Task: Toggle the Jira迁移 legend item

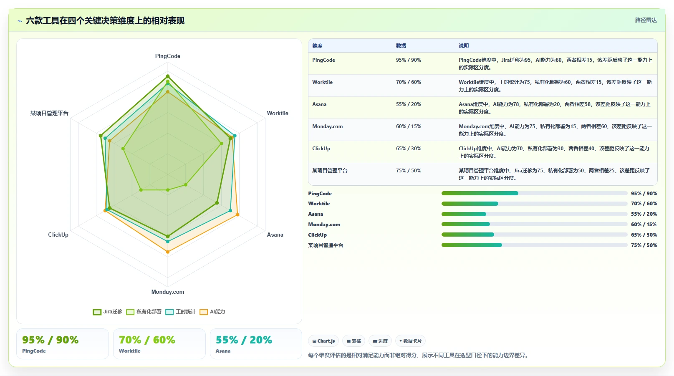Action: [x=108, y=312]
